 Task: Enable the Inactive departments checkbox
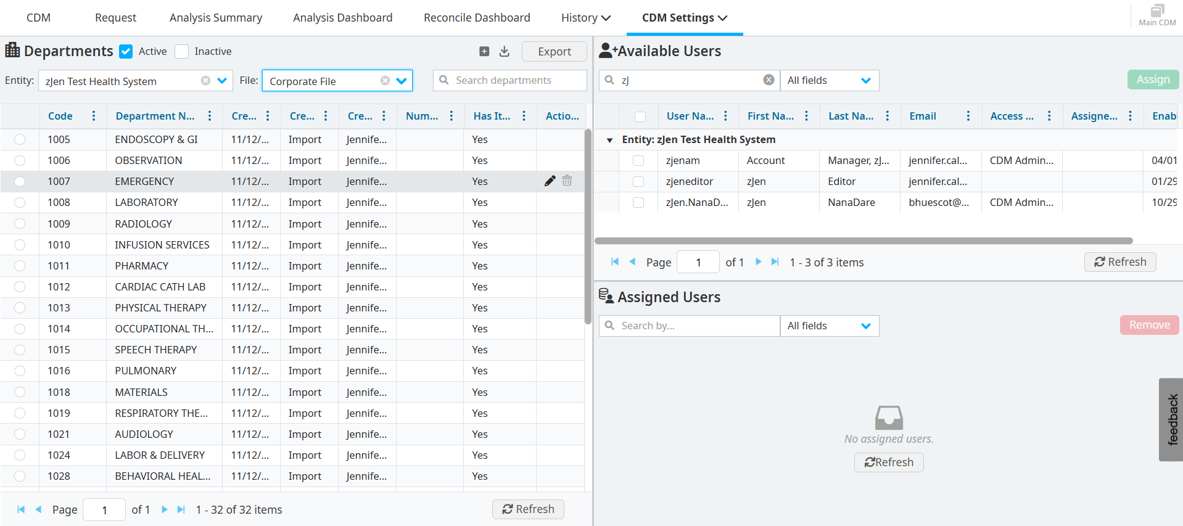[x=181, y=52]
